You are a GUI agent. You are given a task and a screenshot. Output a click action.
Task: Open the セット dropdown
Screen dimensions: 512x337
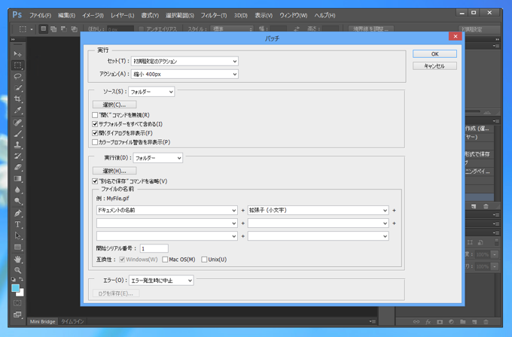click(x=184, y=61)
